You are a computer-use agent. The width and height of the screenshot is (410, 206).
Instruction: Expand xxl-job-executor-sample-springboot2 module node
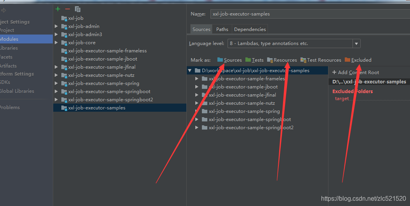click(x=56, y=99)
